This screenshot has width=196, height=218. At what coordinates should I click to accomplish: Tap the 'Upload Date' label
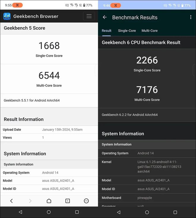[12, 129]
